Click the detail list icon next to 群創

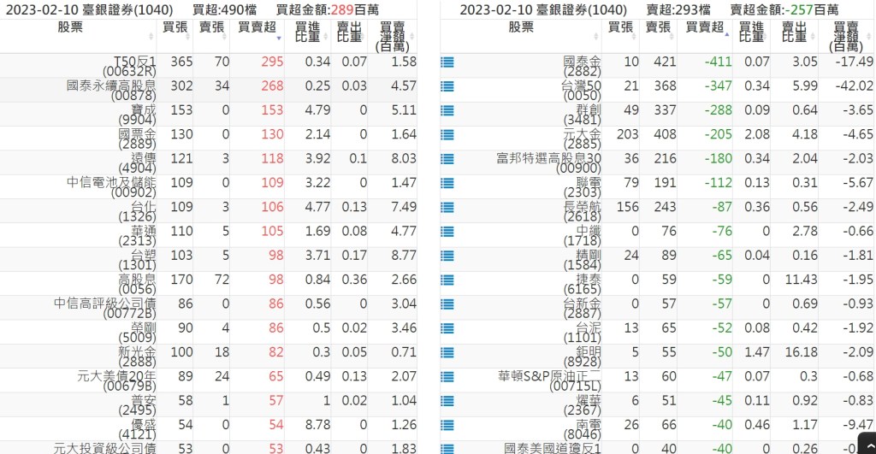click(447, 111)
